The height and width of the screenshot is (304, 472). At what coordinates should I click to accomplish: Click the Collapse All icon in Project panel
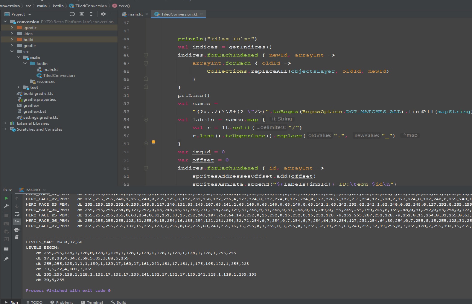click(91, 14)
